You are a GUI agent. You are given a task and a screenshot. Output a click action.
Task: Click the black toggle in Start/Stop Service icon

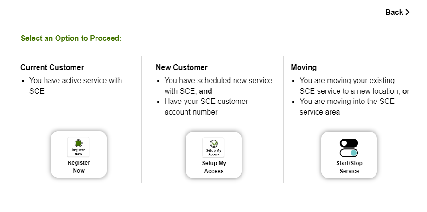(349, 143)
